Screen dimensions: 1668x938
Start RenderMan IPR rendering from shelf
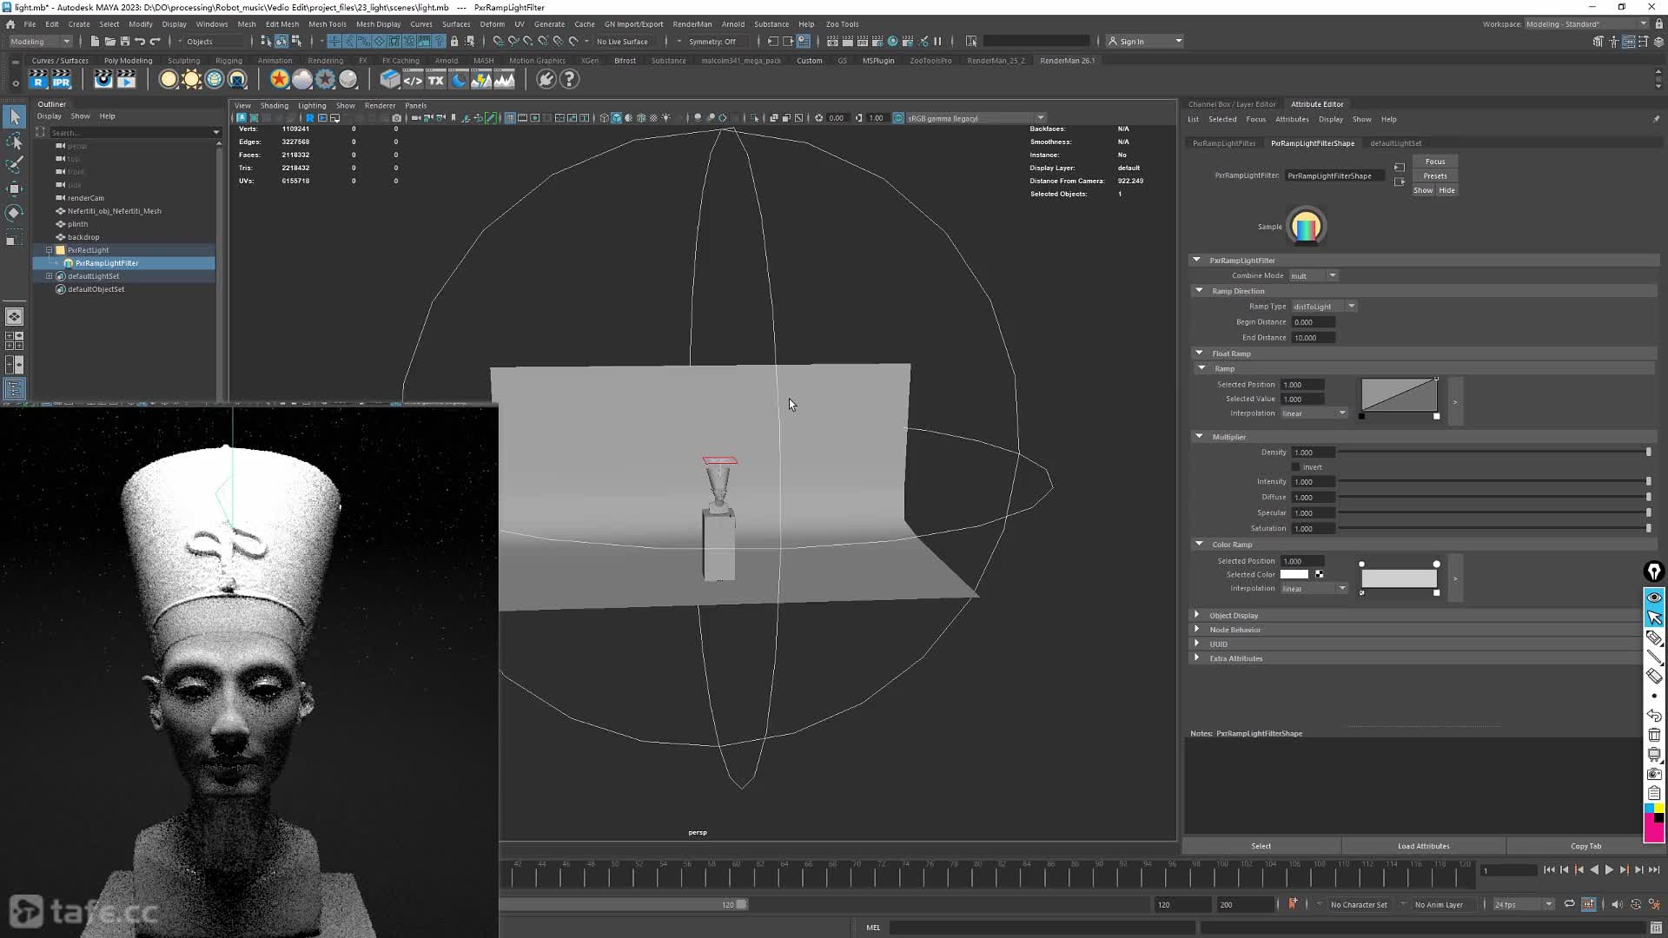pyautogui.click(x=61, y=80)
